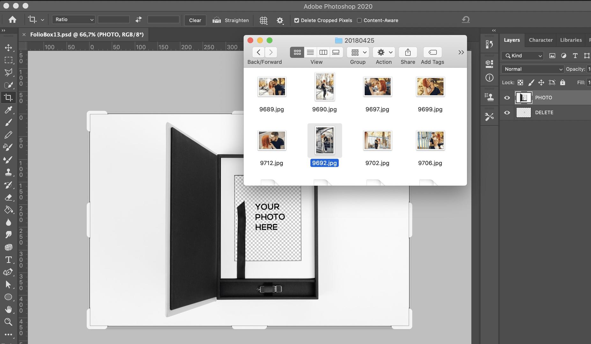
Task: Select the Eyedropper tool
Action: [x=8, y=110]
